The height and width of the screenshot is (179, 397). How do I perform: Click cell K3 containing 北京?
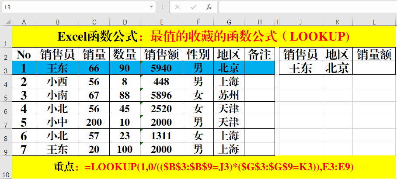pyautogui.click(x=337, y=68)
